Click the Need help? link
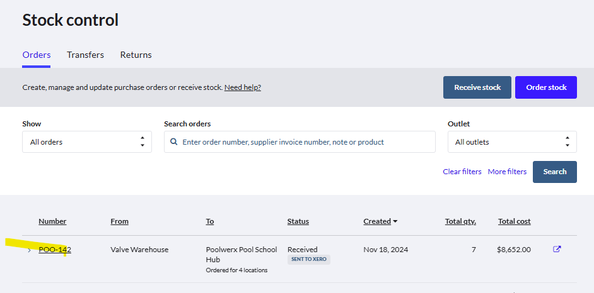The width and height of the screenshot is (594, 293). pos(243,87)
